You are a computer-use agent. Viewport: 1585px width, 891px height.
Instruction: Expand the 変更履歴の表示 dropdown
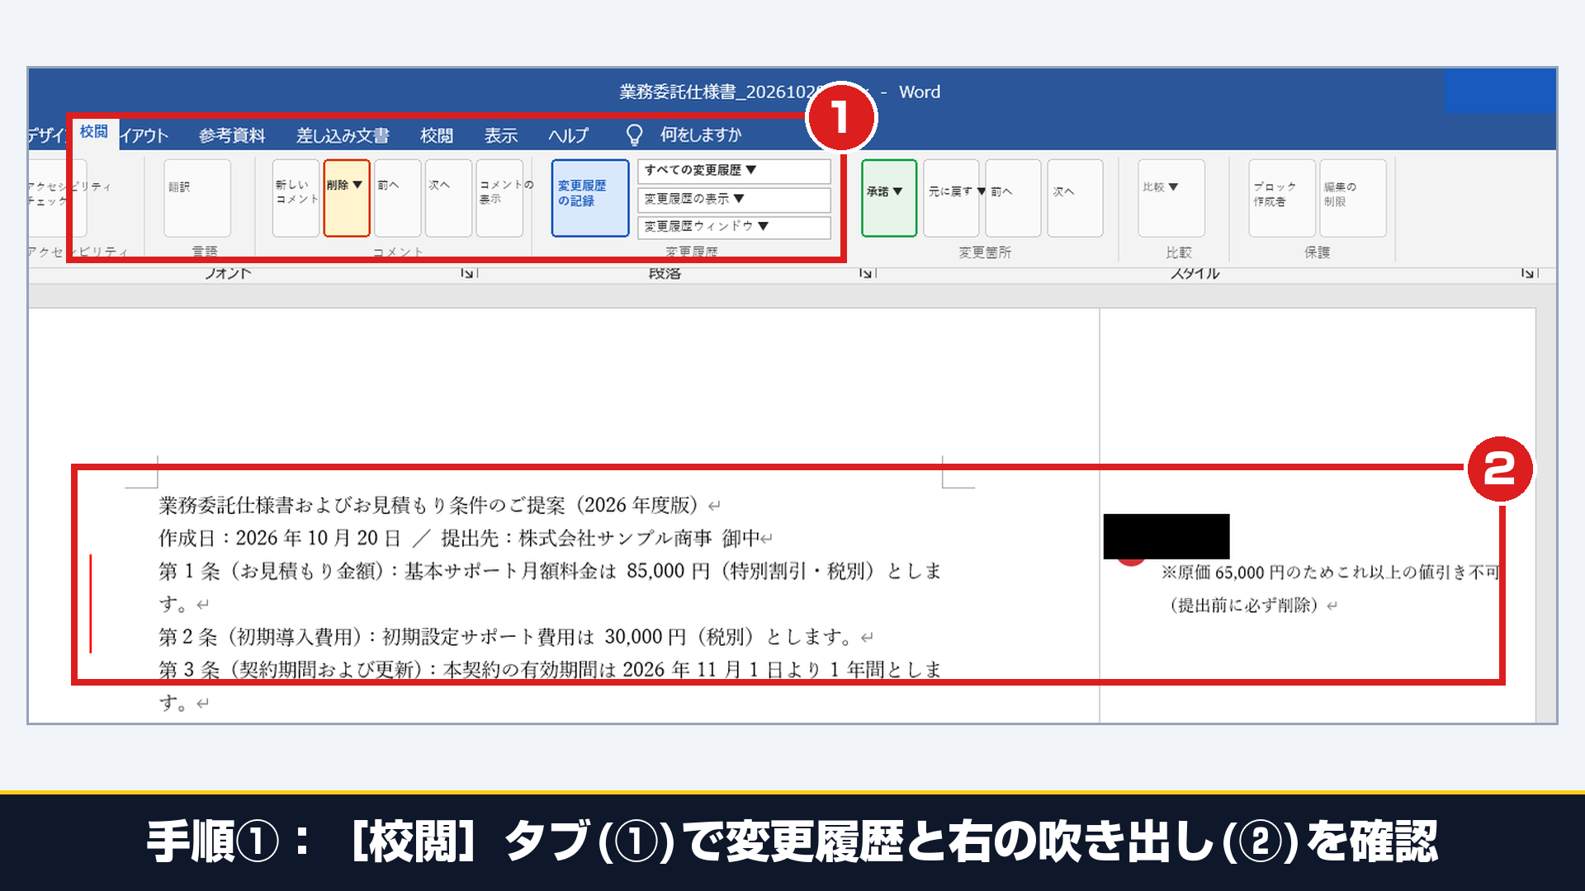[x=734, y=199]
